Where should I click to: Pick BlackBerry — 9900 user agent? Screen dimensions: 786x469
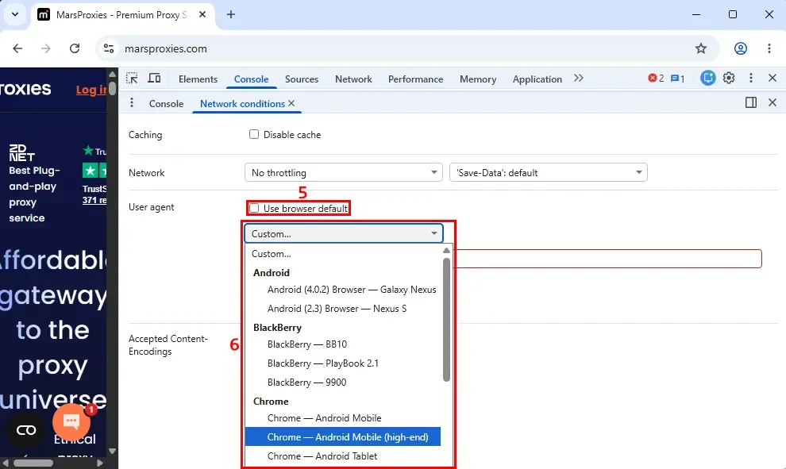[343, 383]
